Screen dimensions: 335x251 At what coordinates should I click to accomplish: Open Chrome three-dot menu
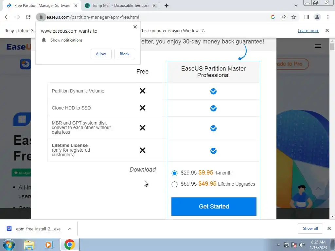[x=328, y=17]
